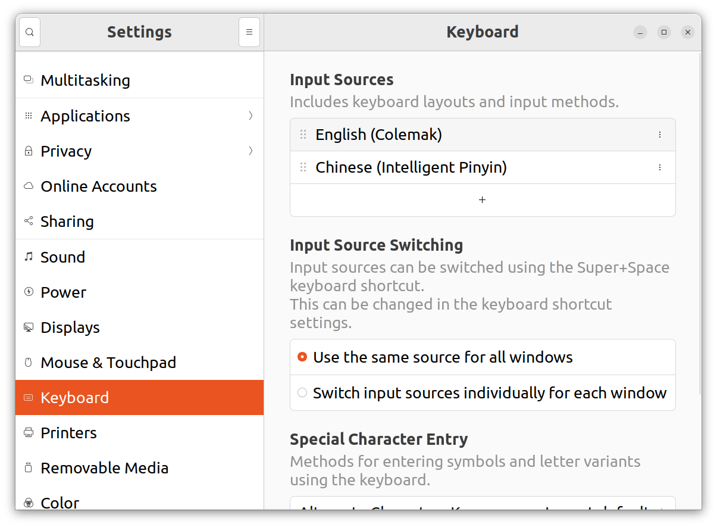Viewport: 717px width, 527px height.
Task: Expand the Privacy submenu chevron
Action: [251, 151]
